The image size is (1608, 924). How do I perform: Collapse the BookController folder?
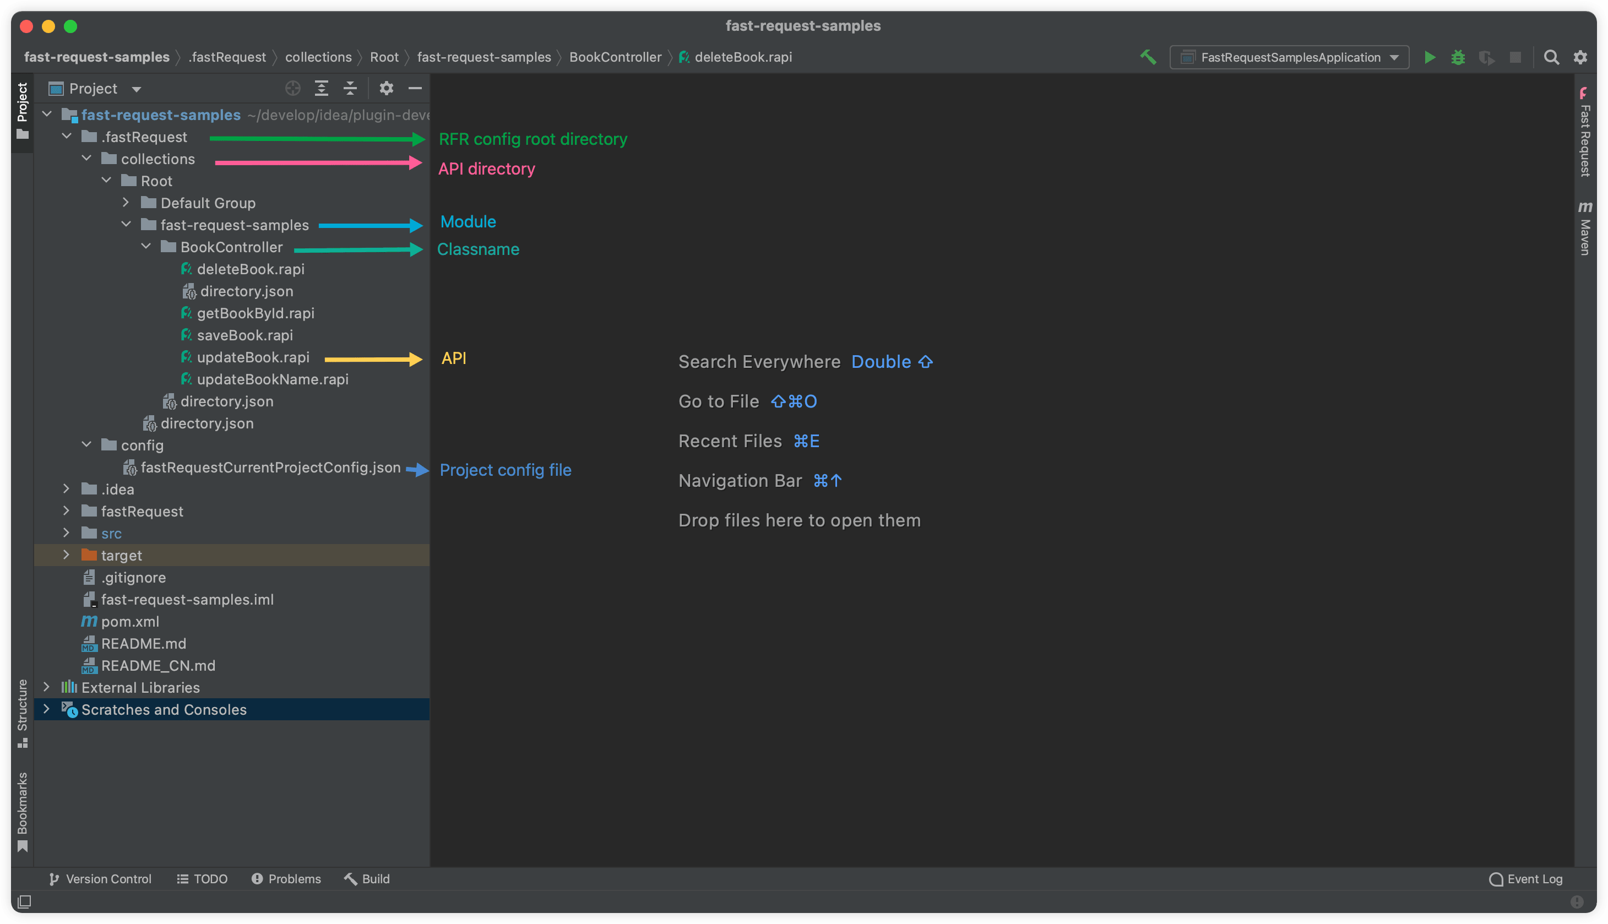coord(146,246)
